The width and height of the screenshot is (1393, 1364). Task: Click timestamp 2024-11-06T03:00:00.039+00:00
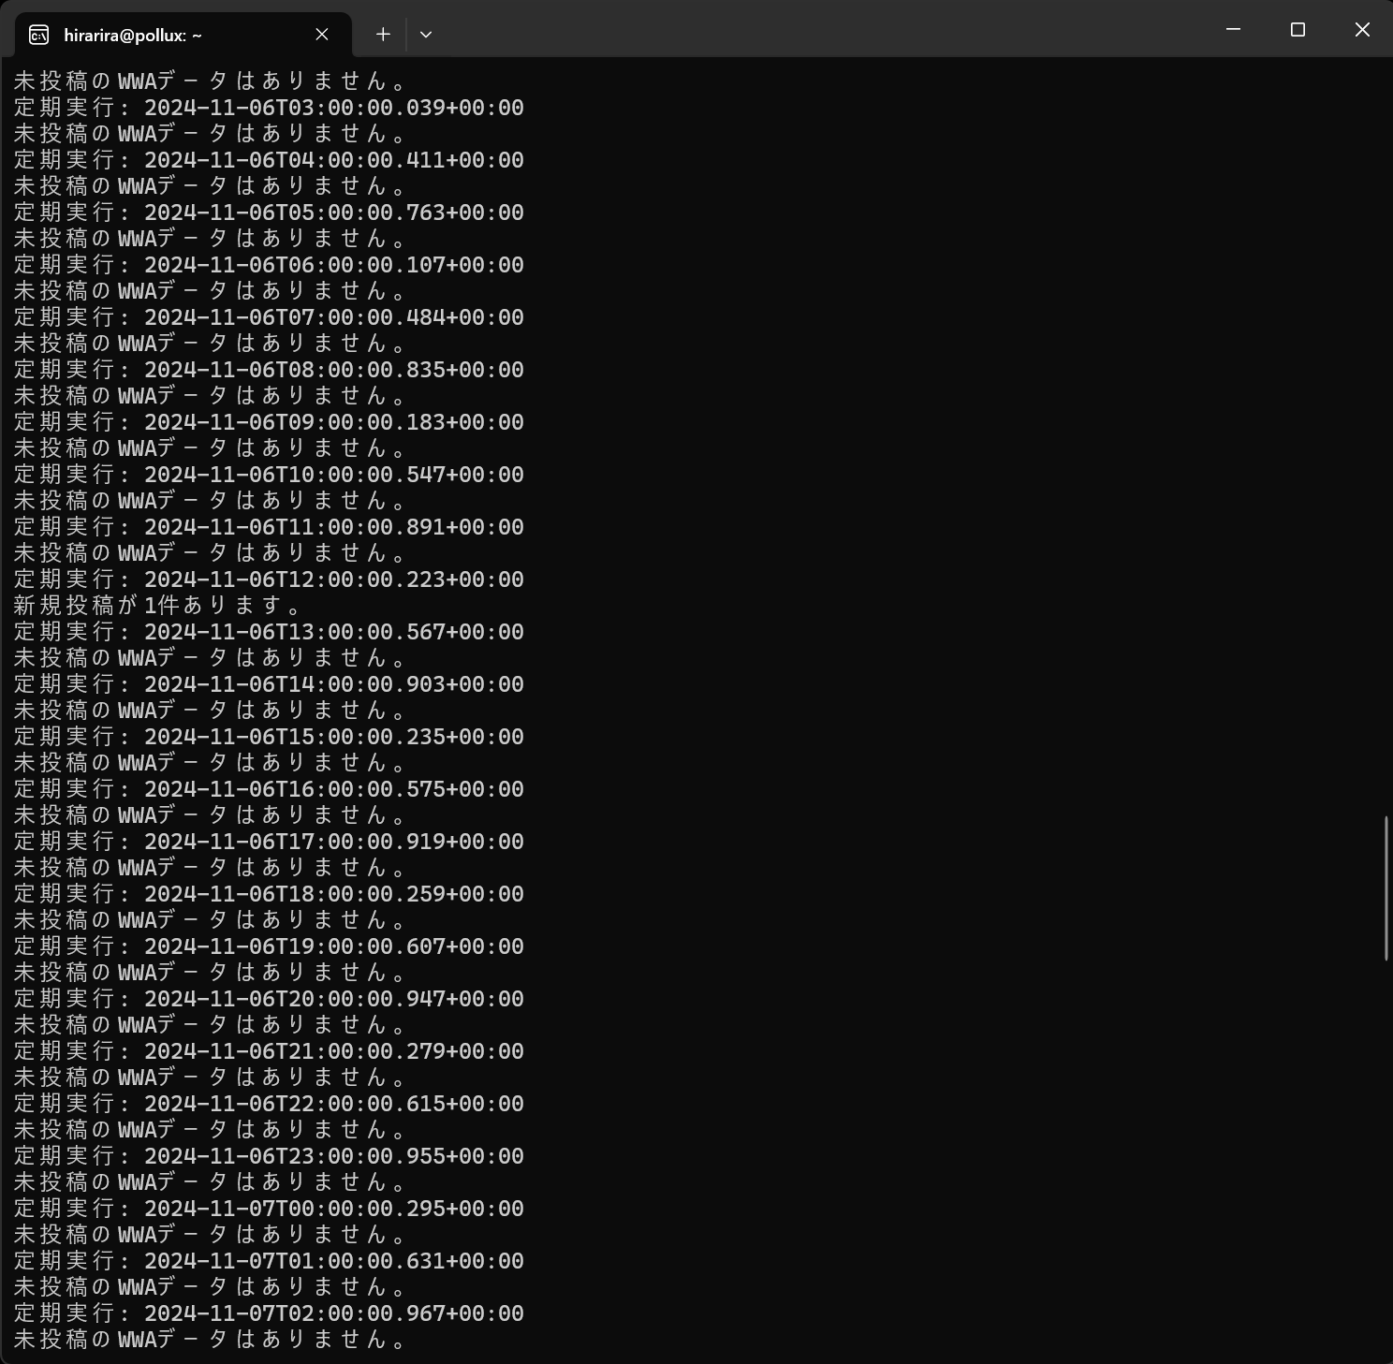coord(334,108)
